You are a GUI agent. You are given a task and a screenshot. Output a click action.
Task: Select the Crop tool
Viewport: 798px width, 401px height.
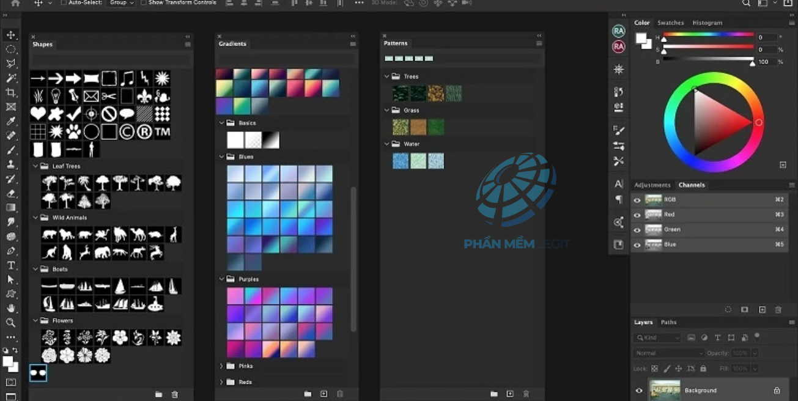[x=11, y=92]
